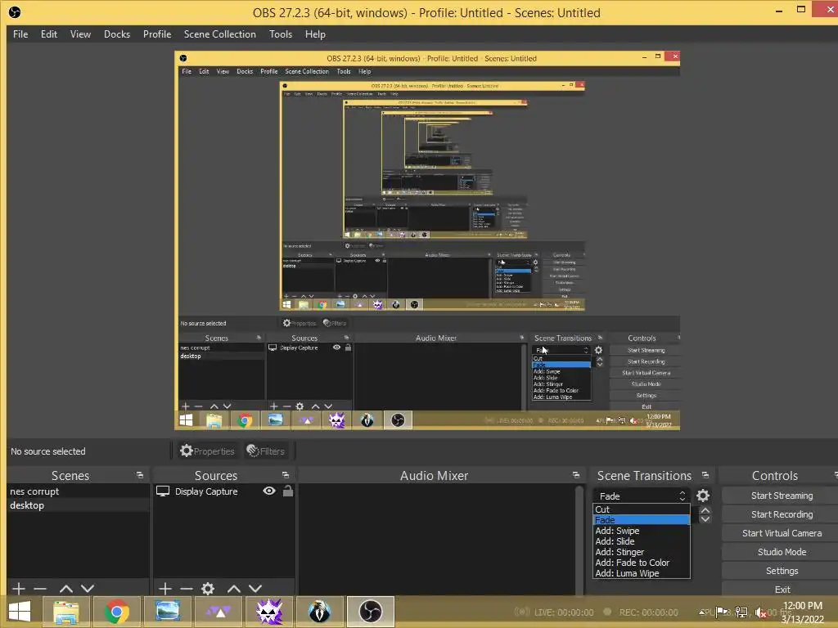Add a new source with plus icon
This screenshot has height=628, width=838.
pyautogui.click(x=165, y=589)
